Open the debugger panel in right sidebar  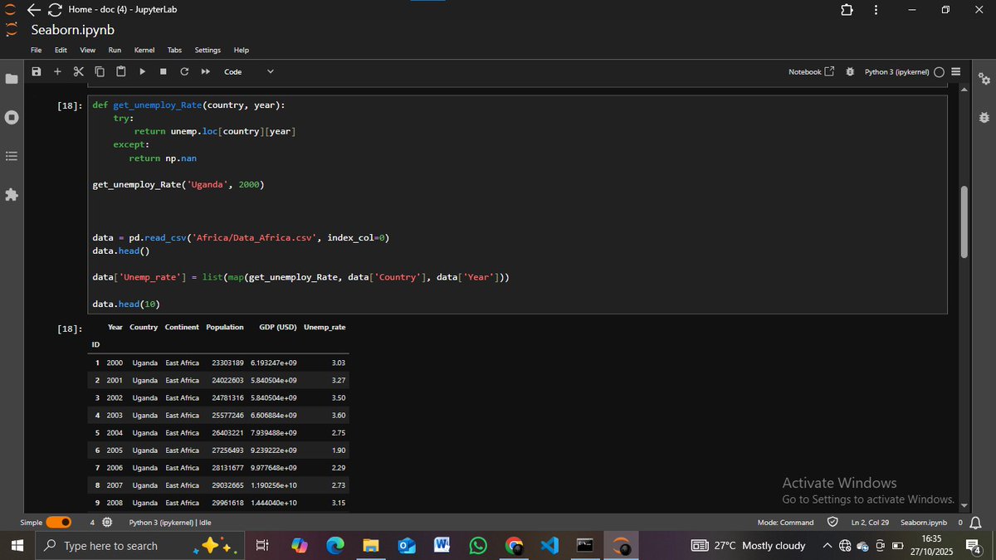[984, 117]
